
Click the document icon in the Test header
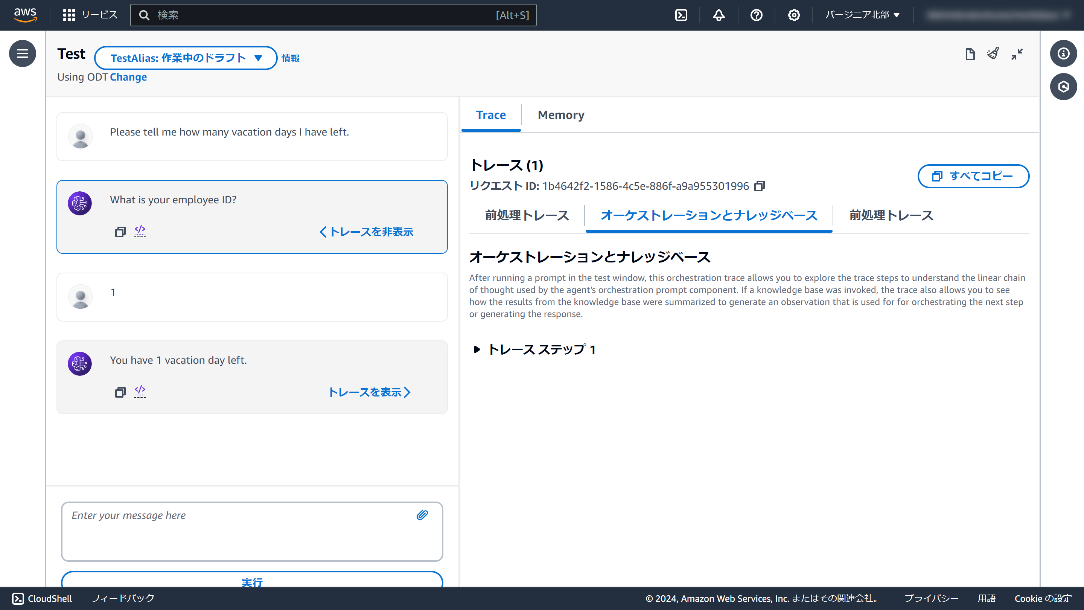click(970, 54)
